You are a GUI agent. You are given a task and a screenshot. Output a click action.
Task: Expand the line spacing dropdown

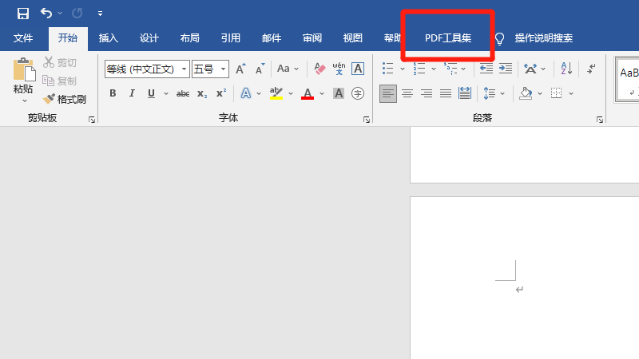tap(504, 93)
